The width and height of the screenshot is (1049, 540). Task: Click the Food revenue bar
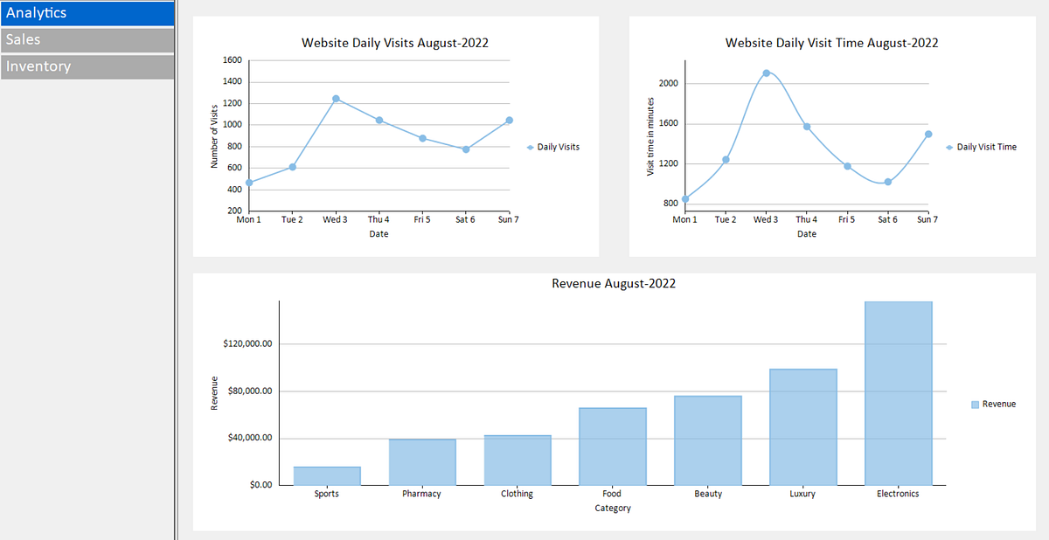[x=612, y=446]
